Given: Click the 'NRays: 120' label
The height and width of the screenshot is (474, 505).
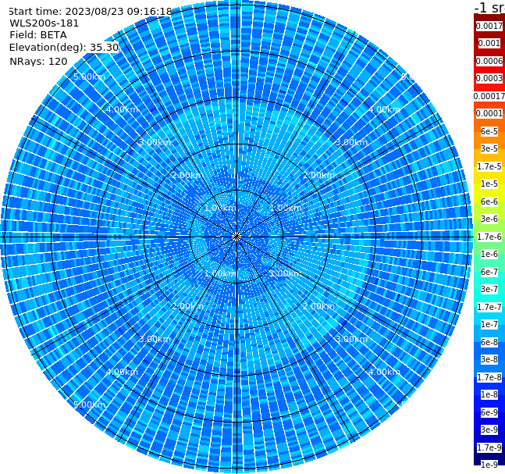Looking at the screenshot, I should pyautogui.click(x=38, y=61).
